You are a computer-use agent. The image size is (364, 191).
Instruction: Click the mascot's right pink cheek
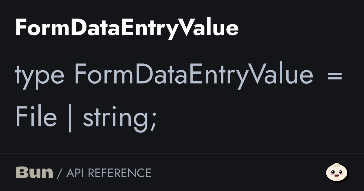point(342,174)
